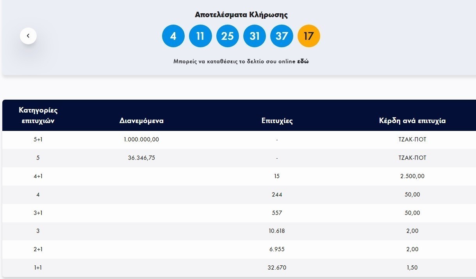The width and height of the screenshot is (476, 279).
Task: Click the Κατηγορίες επιτυχιών column header
Action: tap(38, 115)
